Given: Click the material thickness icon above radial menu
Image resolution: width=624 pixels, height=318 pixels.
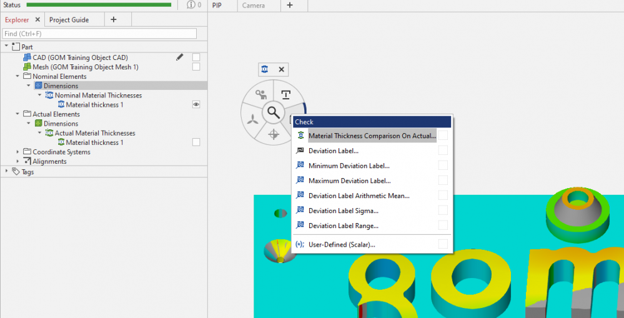Looking at the screenshot, I should pos(265,69).
